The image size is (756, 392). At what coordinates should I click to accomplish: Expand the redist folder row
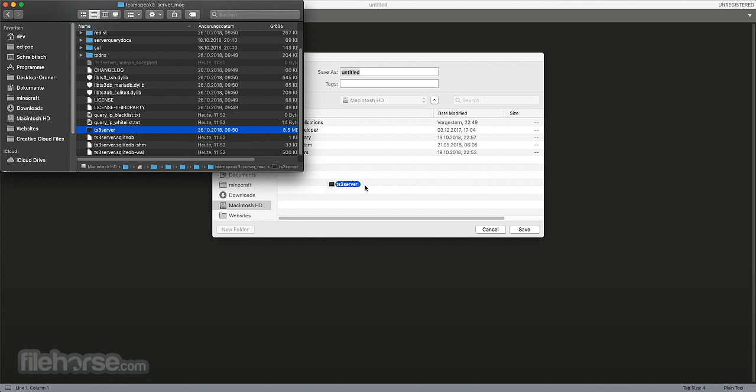pos(81,32)
